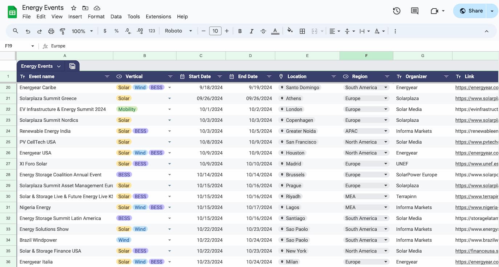Open the text wrapping dropdown

[364, 31]
